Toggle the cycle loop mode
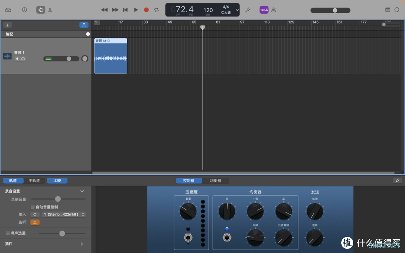Image resolution: width=405 pixels, height=253 pixels. [156, 10]
